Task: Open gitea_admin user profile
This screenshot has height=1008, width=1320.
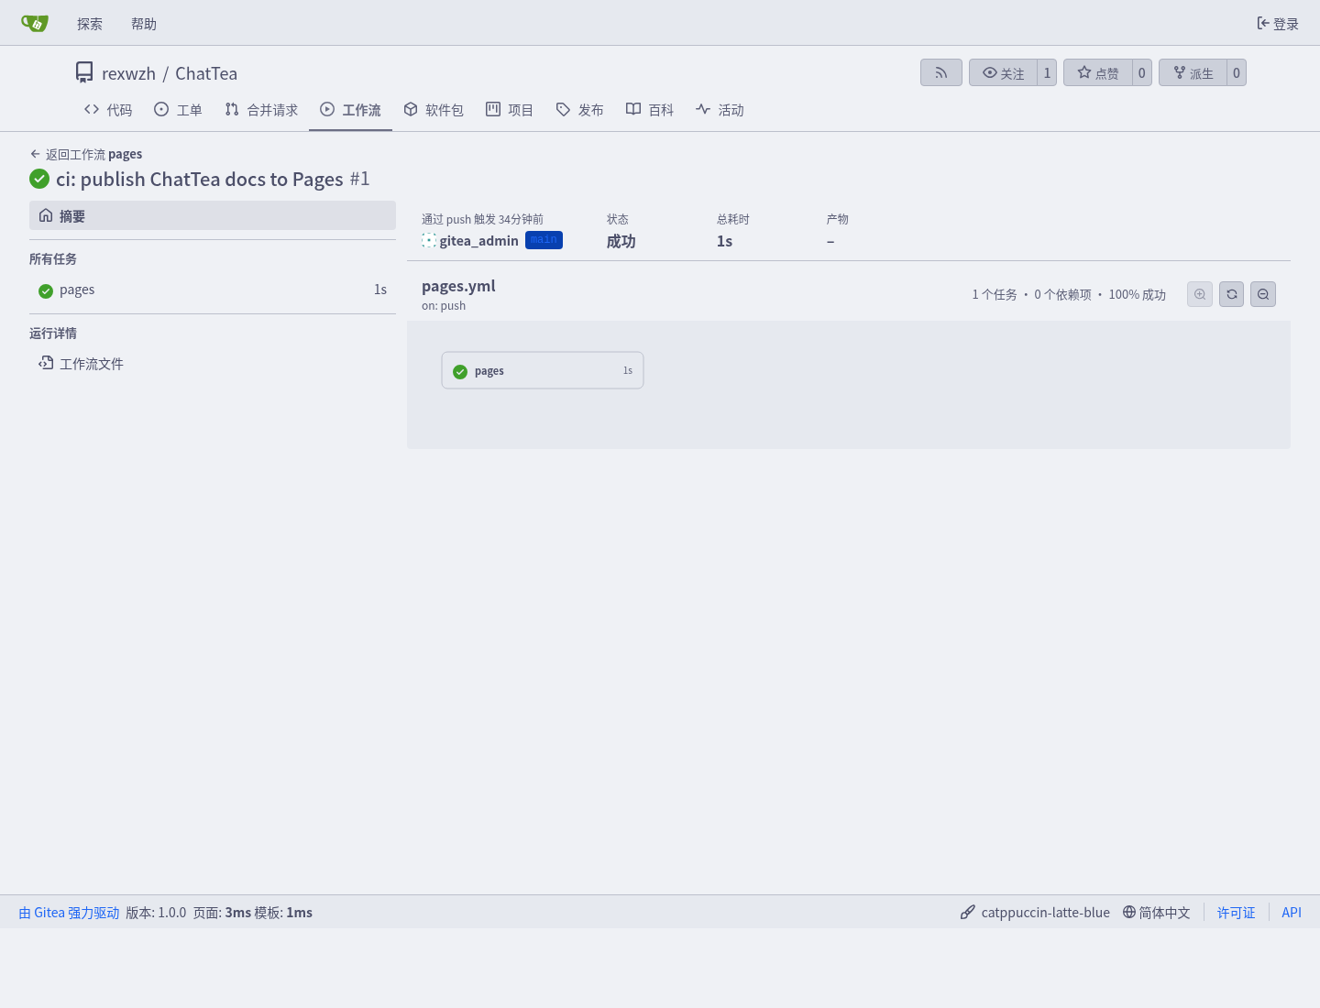Action: (x=478, y=240)
